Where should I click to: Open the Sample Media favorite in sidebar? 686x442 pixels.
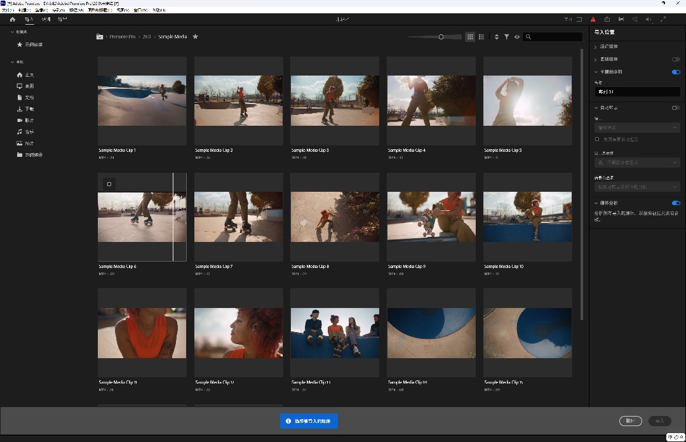[30, 44]
